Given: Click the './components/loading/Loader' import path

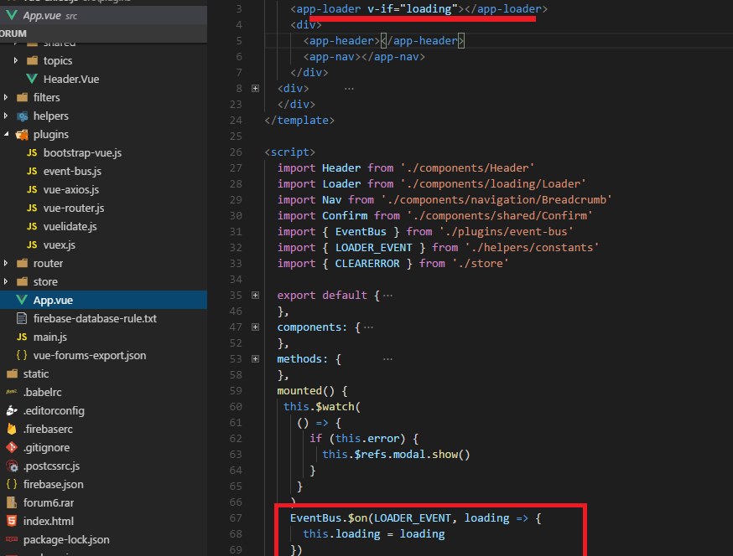Looking at the screenshot, I should click(x=493, y=184).
